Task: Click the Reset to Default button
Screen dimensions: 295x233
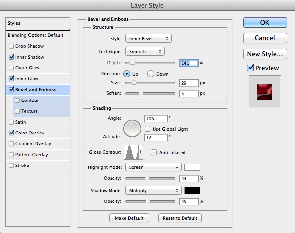Action: pyautogui.click(x=180, y=218)
